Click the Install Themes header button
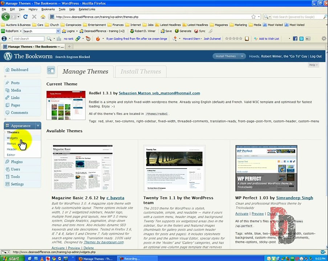This screenshot has height=261, width=328. (x=226, y=56)
